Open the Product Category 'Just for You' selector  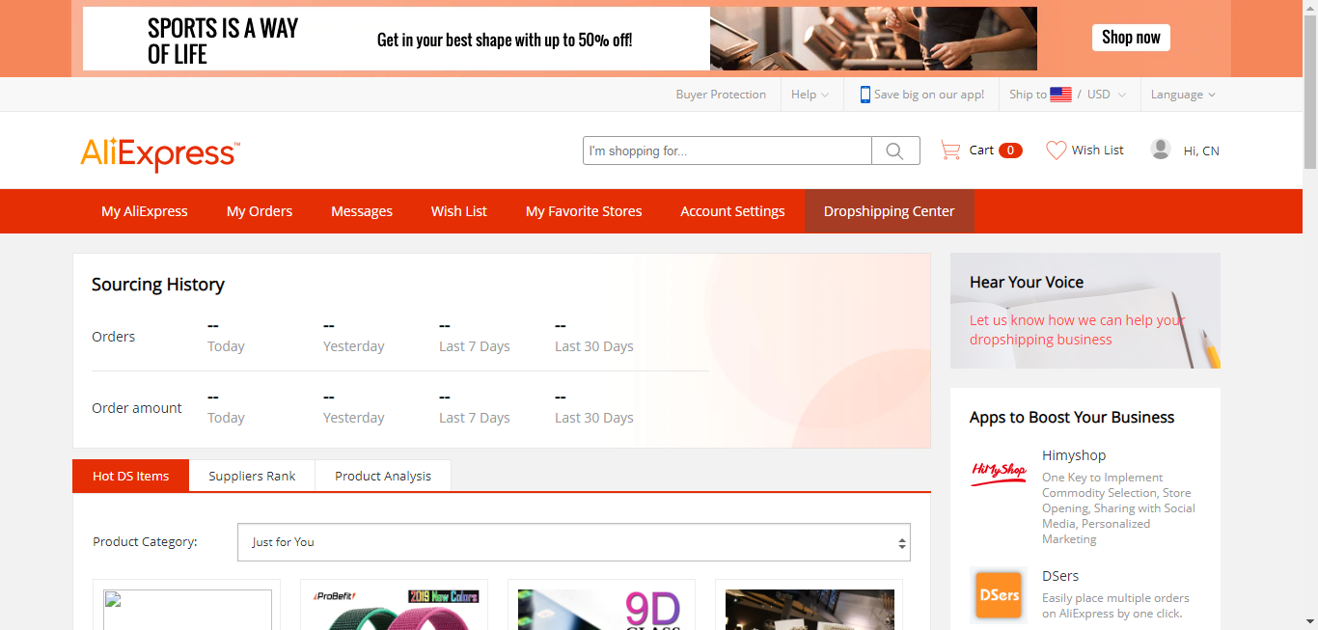point(574,542)
